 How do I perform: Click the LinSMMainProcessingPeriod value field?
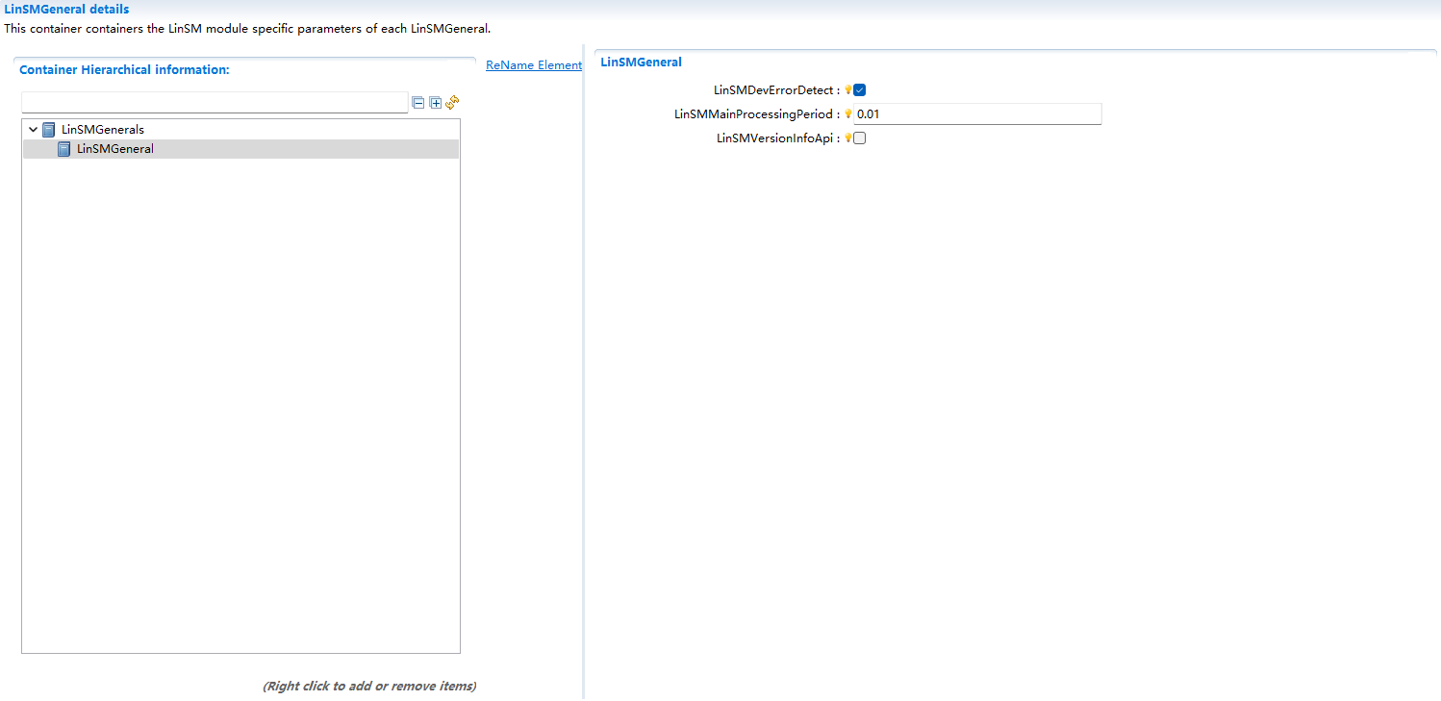pyautogui.click(x=976, y=114)
